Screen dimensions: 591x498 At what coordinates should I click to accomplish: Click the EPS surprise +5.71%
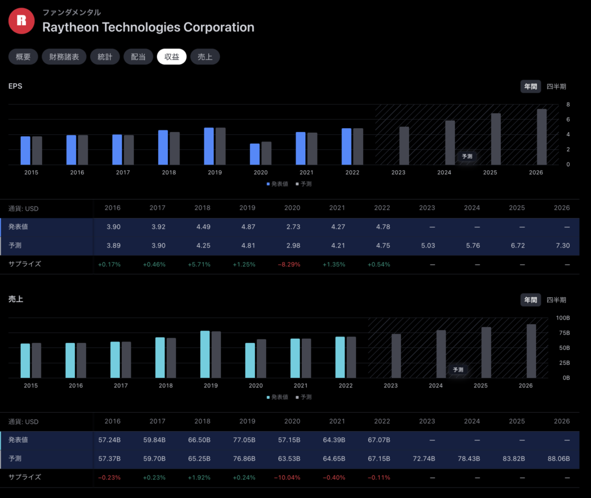click(199, 264)
